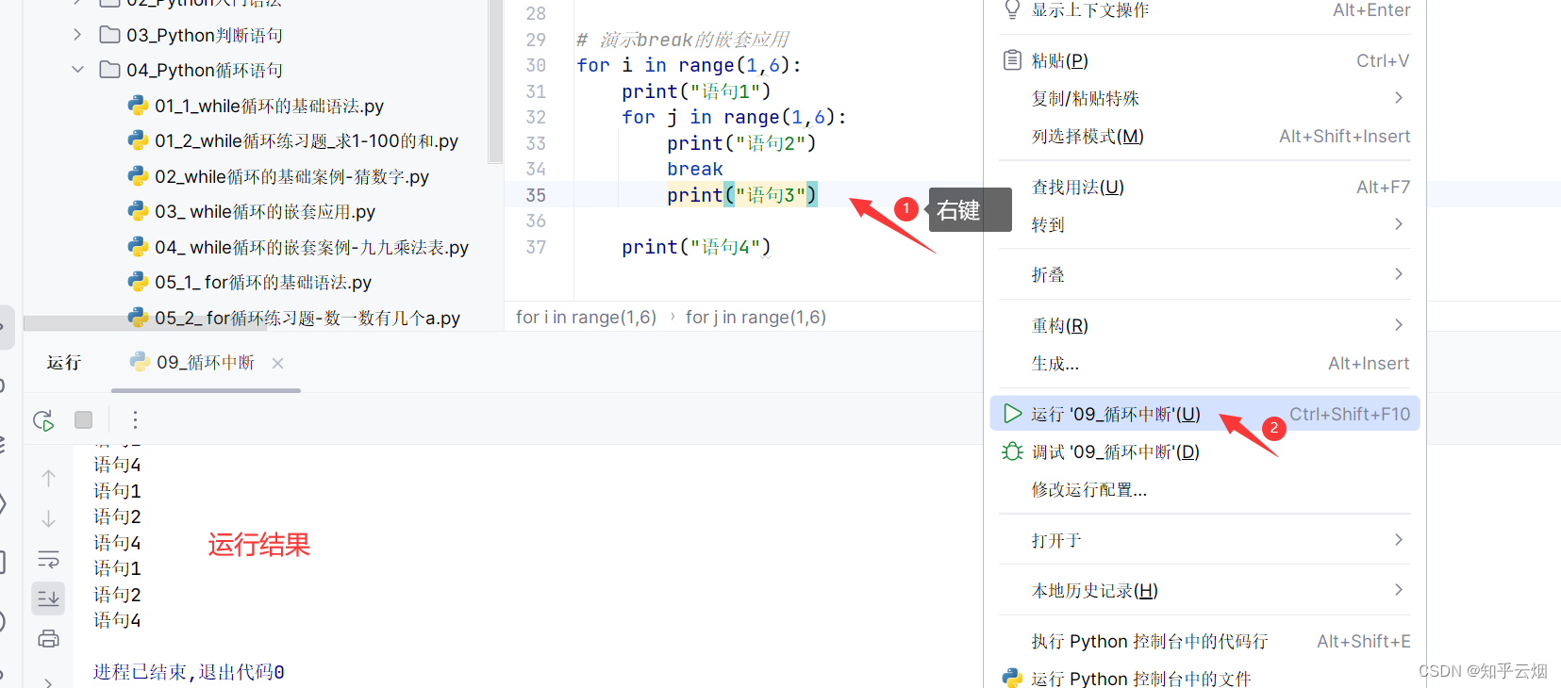Choose 生成... in context menu
This screenshot has width=1561, height=688.
[x=1204, y=363]
